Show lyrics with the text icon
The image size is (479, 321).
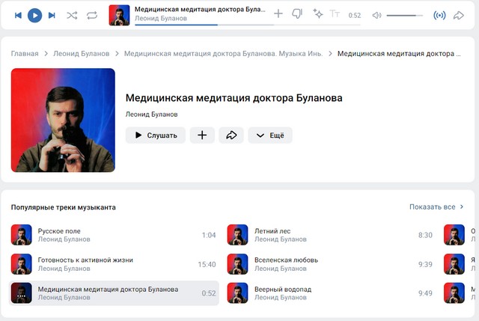pyautogui.click(x=335, y=14)
